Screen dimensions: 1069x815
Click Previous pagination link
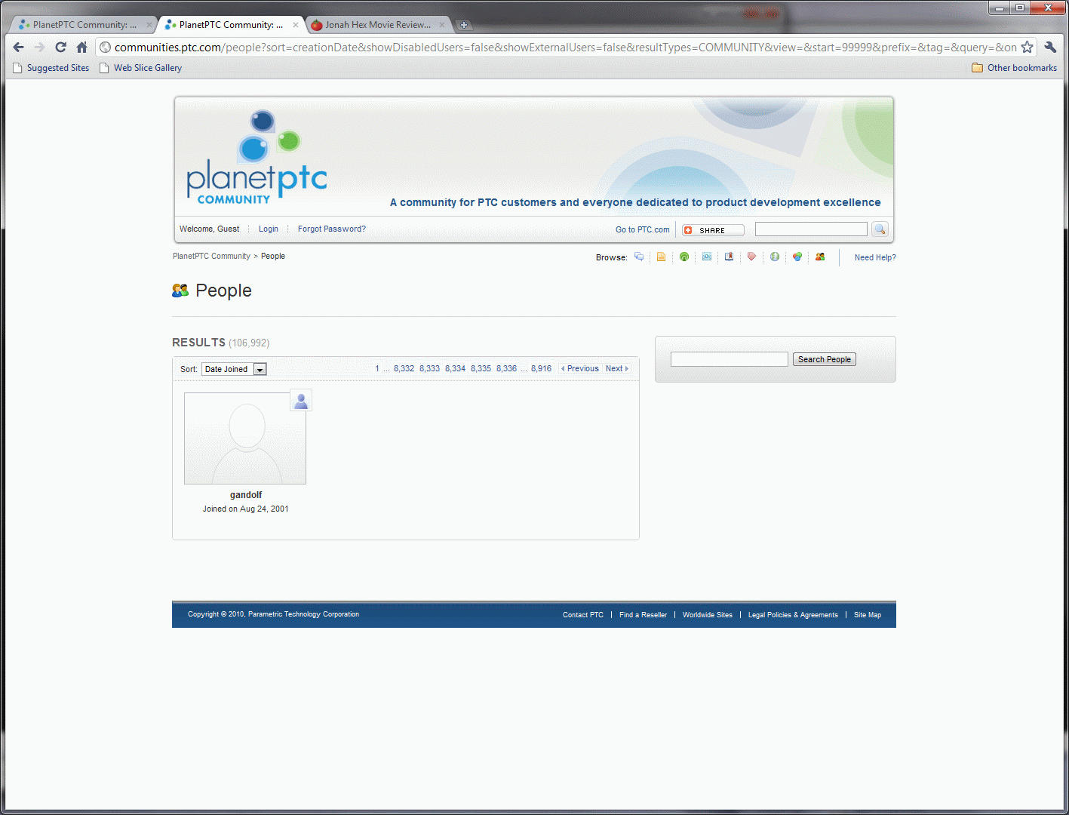point(580,368)
